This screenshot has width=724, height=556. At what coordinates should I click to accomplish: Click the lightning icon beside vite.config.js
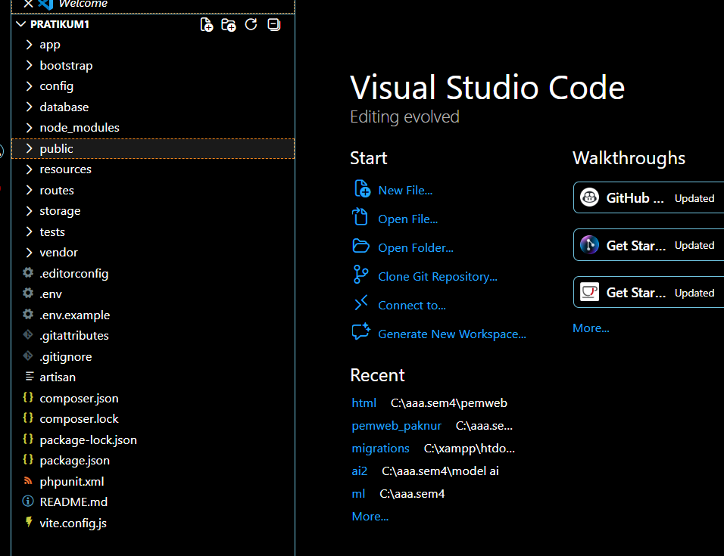(29, 522)
